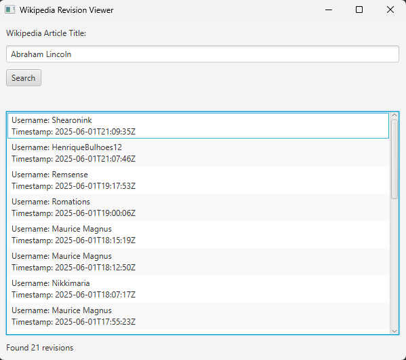Click the 'Wikipedia Article Title:' label
The height and width of the screenshot is (360, 406).
46,33
